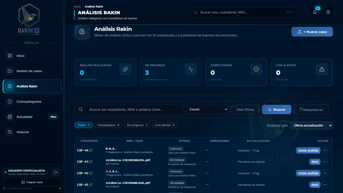Viewport: 343px width, 193px height.
Task: Open more options menu for EXP-43
Action: pos(325,162)
